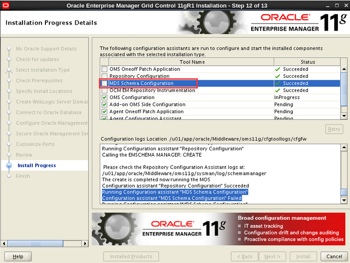Screen dimensions: 350x263
Task: Click the Oracle window menu icon in title bar
Action: (5, 5)
